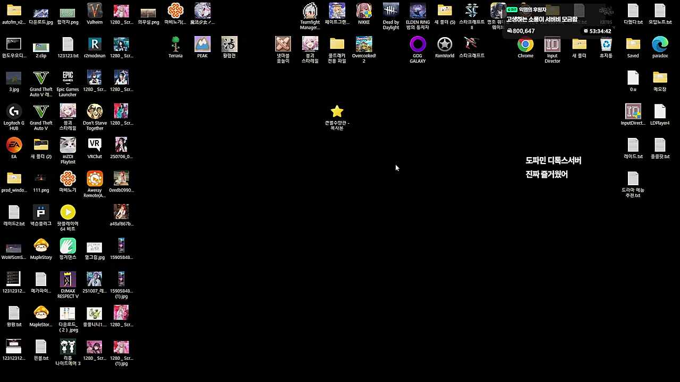Select the Terraria game icon

[175, 45]
